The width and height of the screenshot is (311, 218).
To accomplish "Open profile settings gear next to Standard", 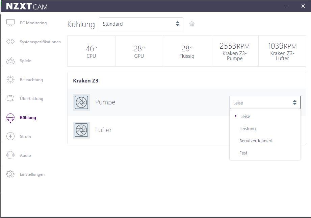I will click(192, 24).
